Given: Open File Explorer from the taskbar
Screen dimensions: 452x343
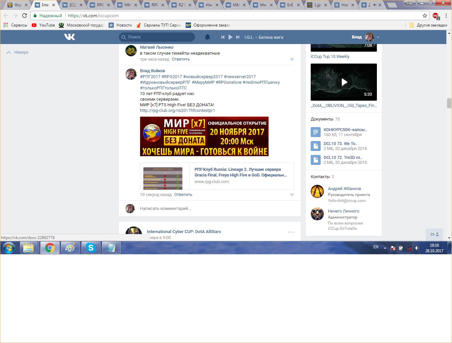Looking at the screenshot, I should (x=29, y=248).
